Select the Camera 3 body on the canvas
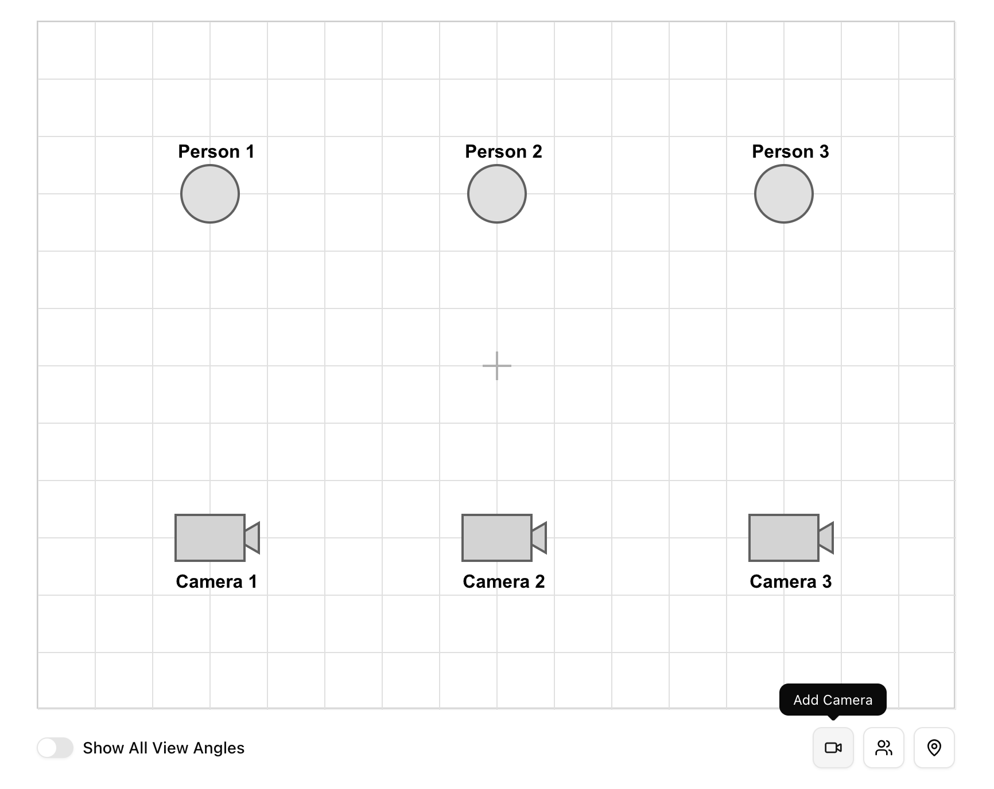This screenshot has width=994, height=789. (784, 538)
